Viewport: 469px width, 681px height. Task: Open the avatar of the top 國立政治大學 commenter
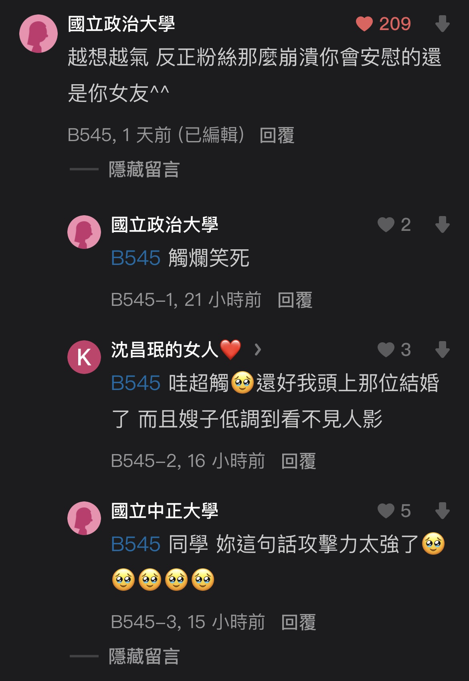[38, 34]
